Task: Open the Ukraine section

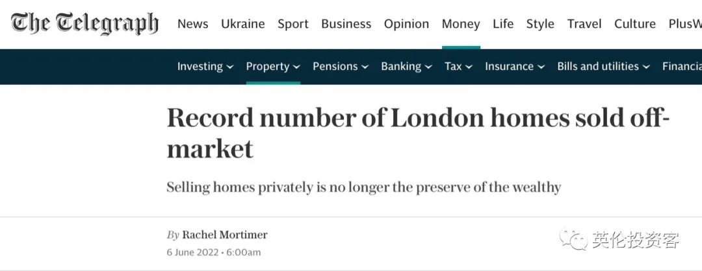Action: click(243, 23)
